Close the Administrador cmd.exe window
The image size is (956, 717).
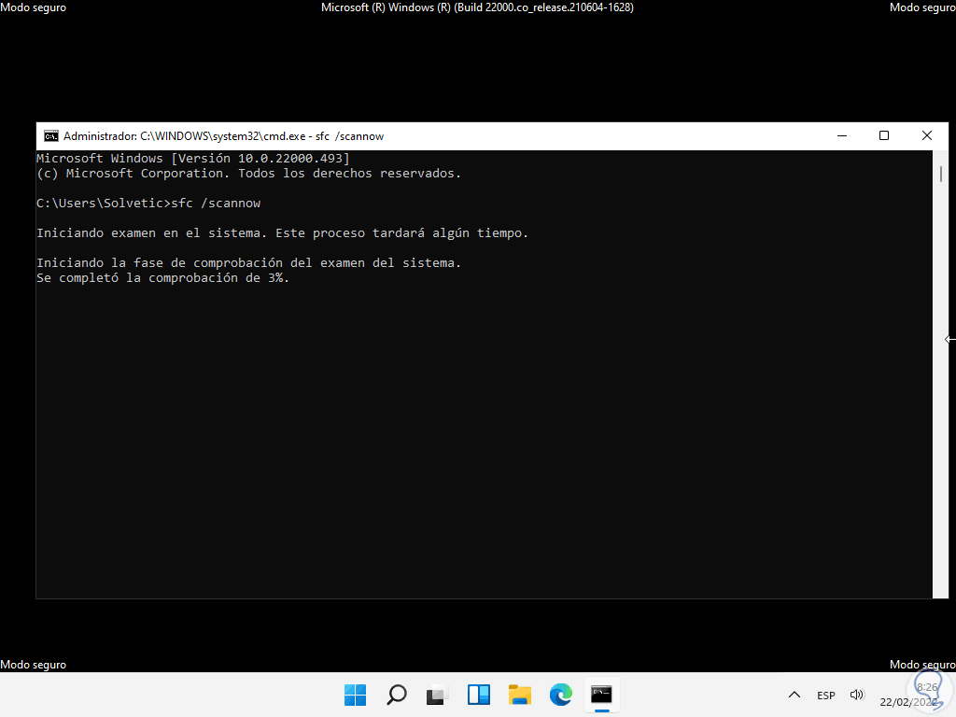(927, 135)
